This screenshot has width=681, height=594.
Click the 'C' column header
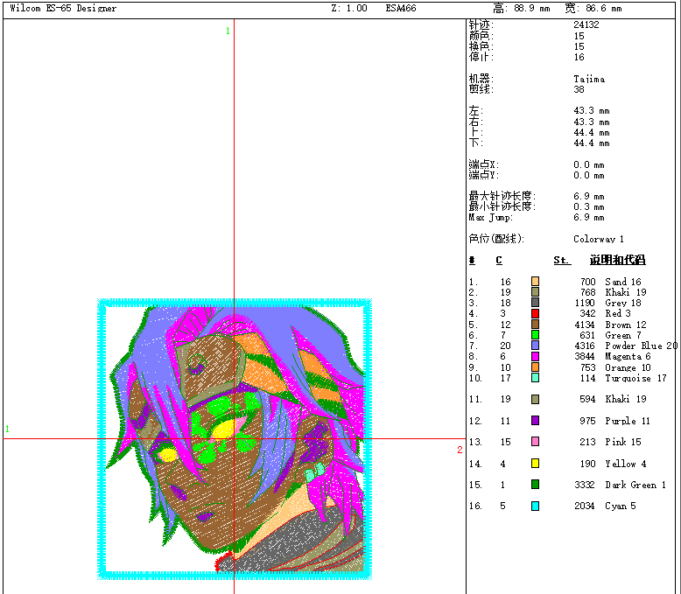pos(499,260)
